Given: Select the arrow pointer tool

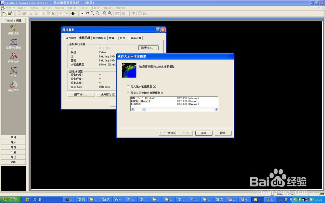Looking at the screenshot, I should (x=82, y=13).
